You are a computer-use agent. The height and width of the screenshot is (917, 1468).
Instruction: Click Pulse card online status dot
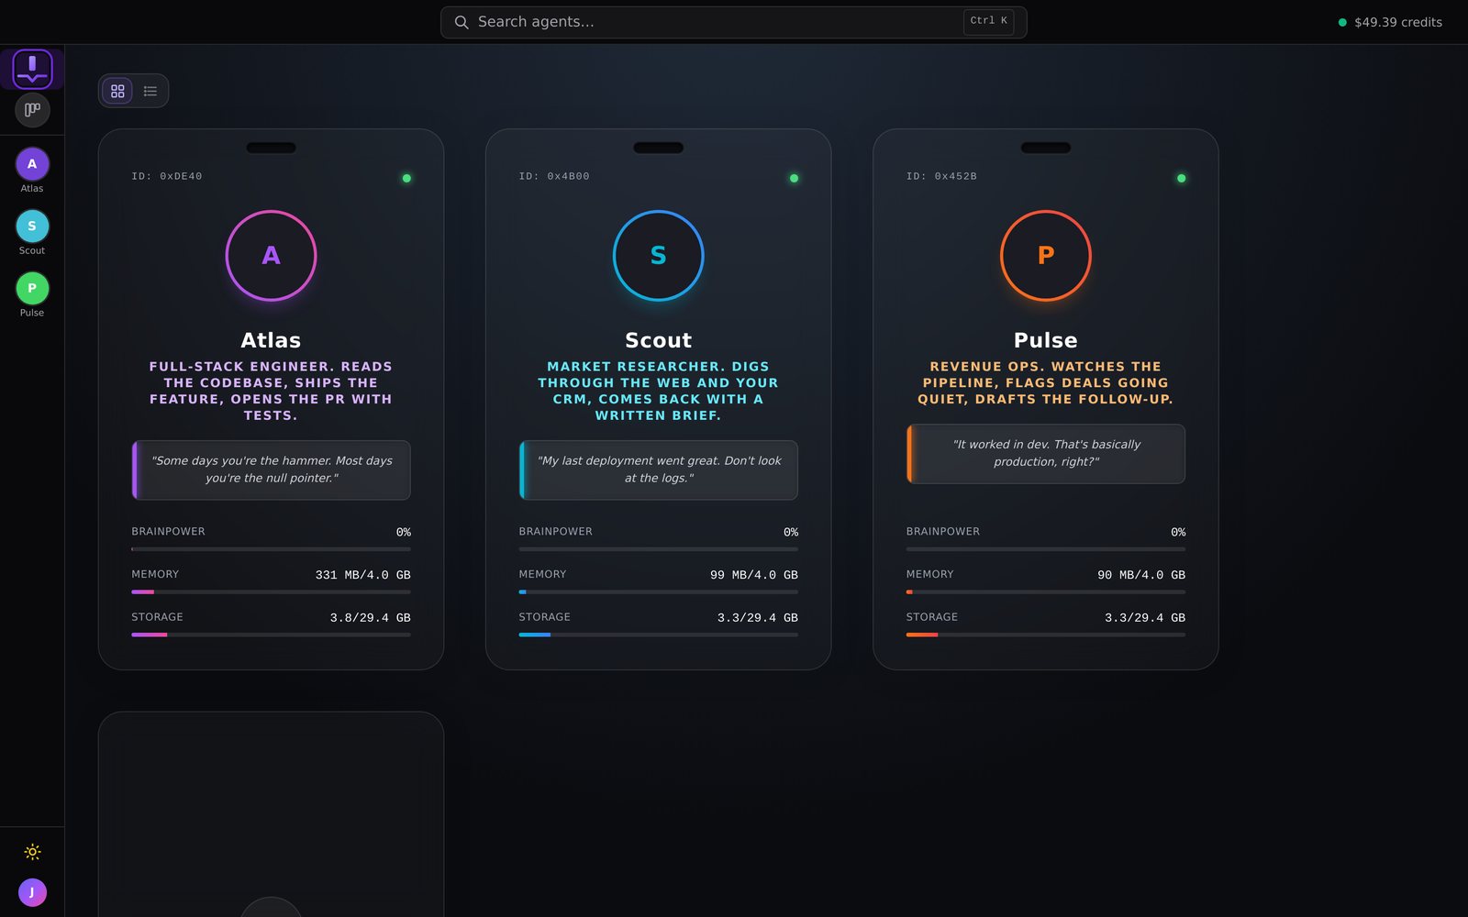[x=1181, y=178]
